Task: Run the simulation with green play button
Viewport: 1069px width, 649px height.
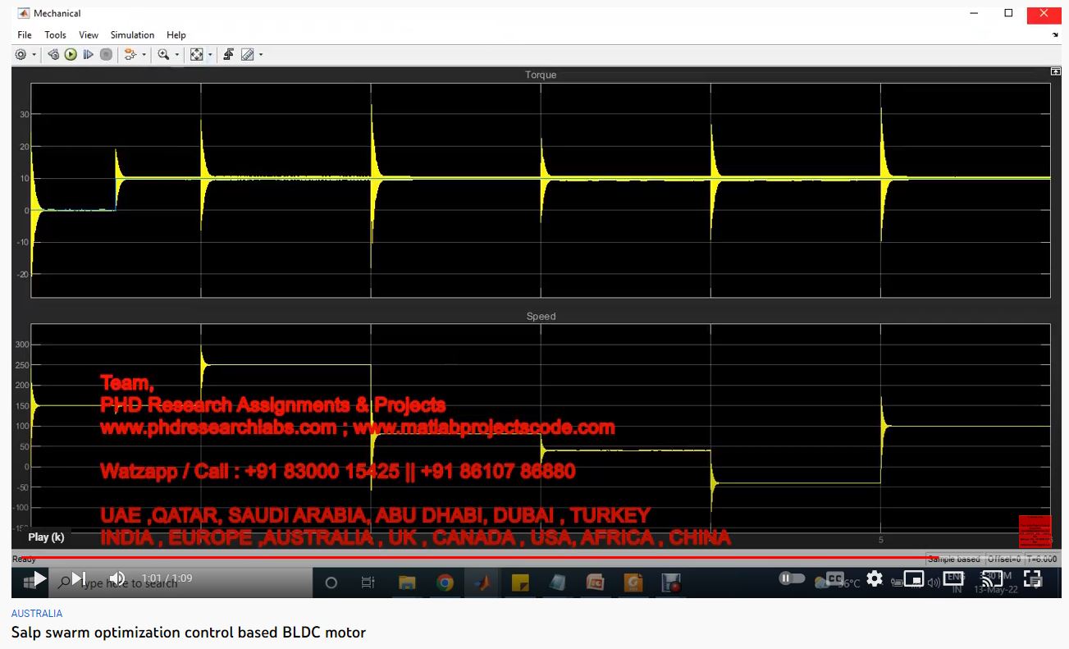Action: (x=71, y=55)
